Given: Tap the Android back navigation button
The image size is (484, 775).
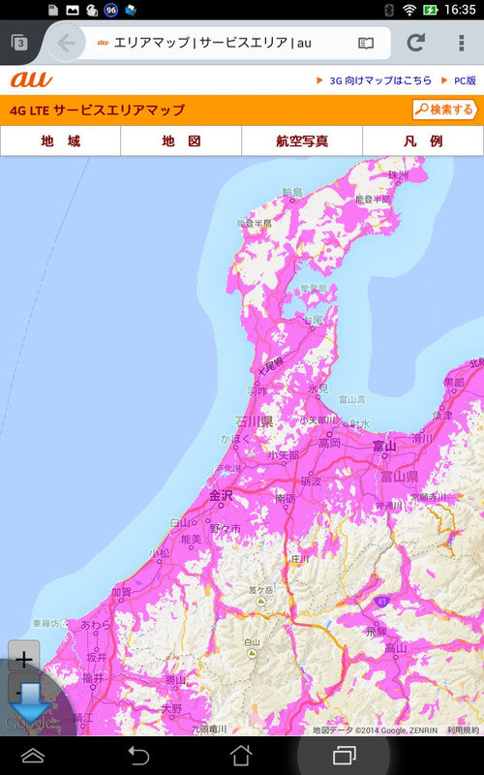Looking at the screenshot, I should pyautogui.click(x=138, y=756).
